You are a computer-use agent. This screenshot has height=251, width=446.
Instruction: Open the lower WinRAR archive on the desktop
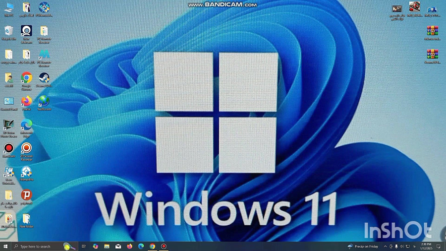(432, 57)
